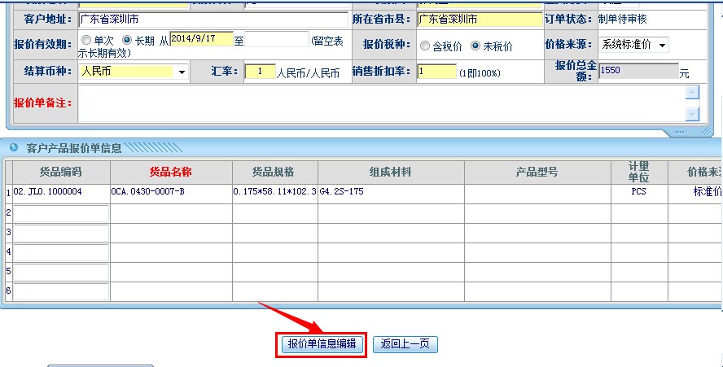
Task: Select the 长期 validity radio button
Action: pos(126,40)
